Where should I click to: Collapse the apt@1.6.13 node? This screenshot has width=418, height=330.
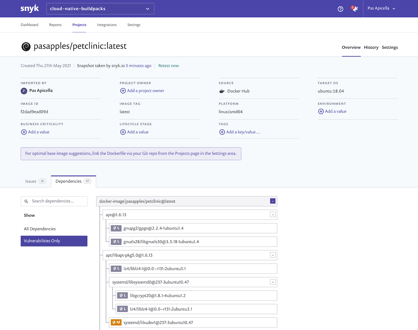tap(273, 215)
